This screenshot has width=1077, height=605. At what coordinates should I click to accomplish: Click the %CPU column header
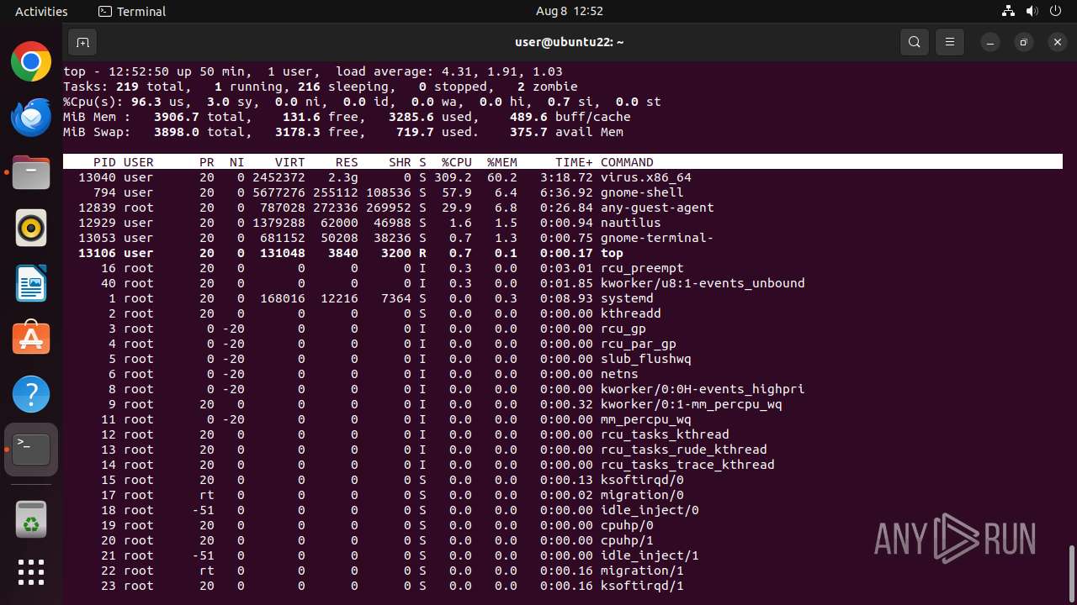(x=457, y=162)
